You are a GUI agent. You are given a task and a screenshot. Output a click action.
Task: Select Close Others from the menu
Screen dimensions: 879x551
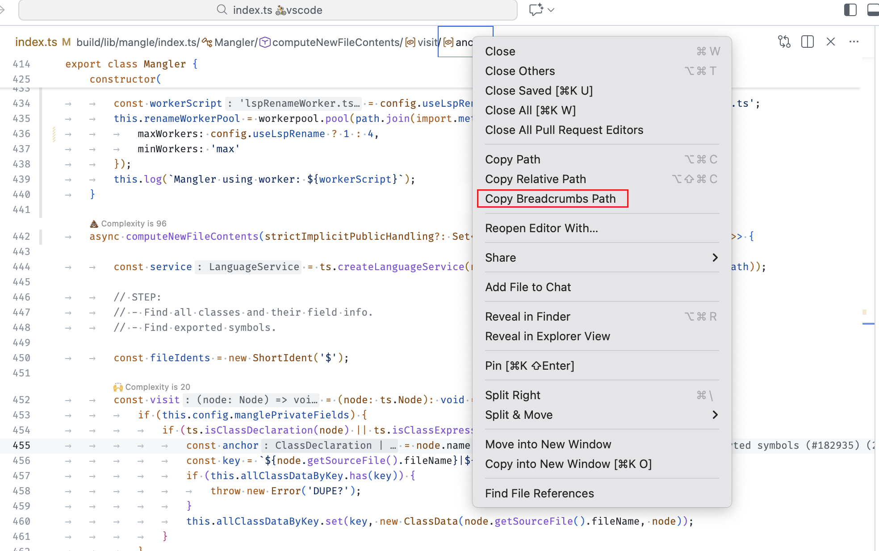tap(520, 71)
